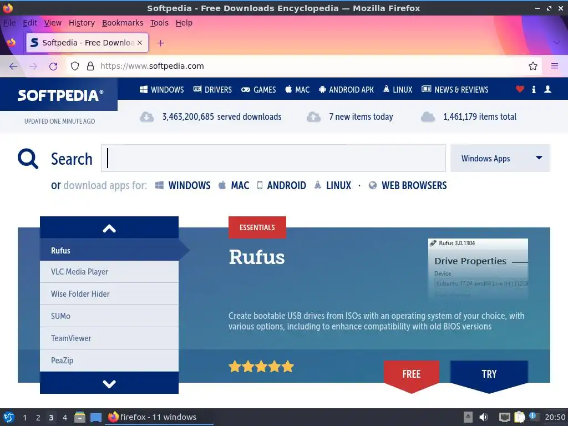Open the file manager taskbar icon
Screen dimensions: 568x426
tap(80, 417)
